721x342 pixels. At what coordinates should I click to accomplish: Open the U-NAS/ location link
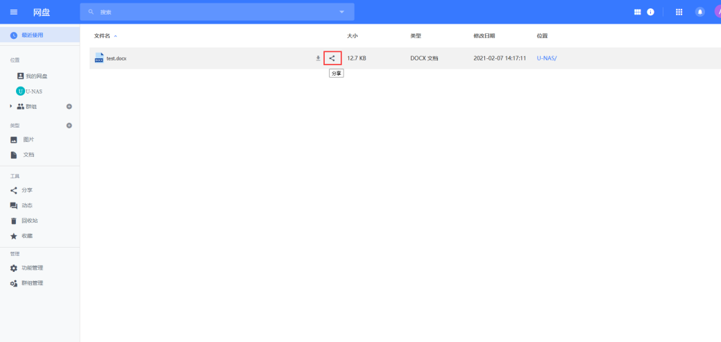[x=547, y=58]
